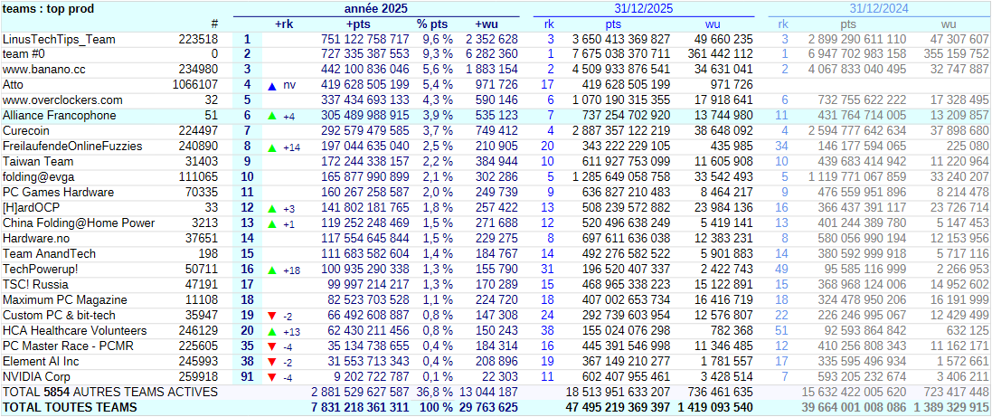Click the # column header
The width and height of the screenshot is (992, 417).
coord(214,24)
